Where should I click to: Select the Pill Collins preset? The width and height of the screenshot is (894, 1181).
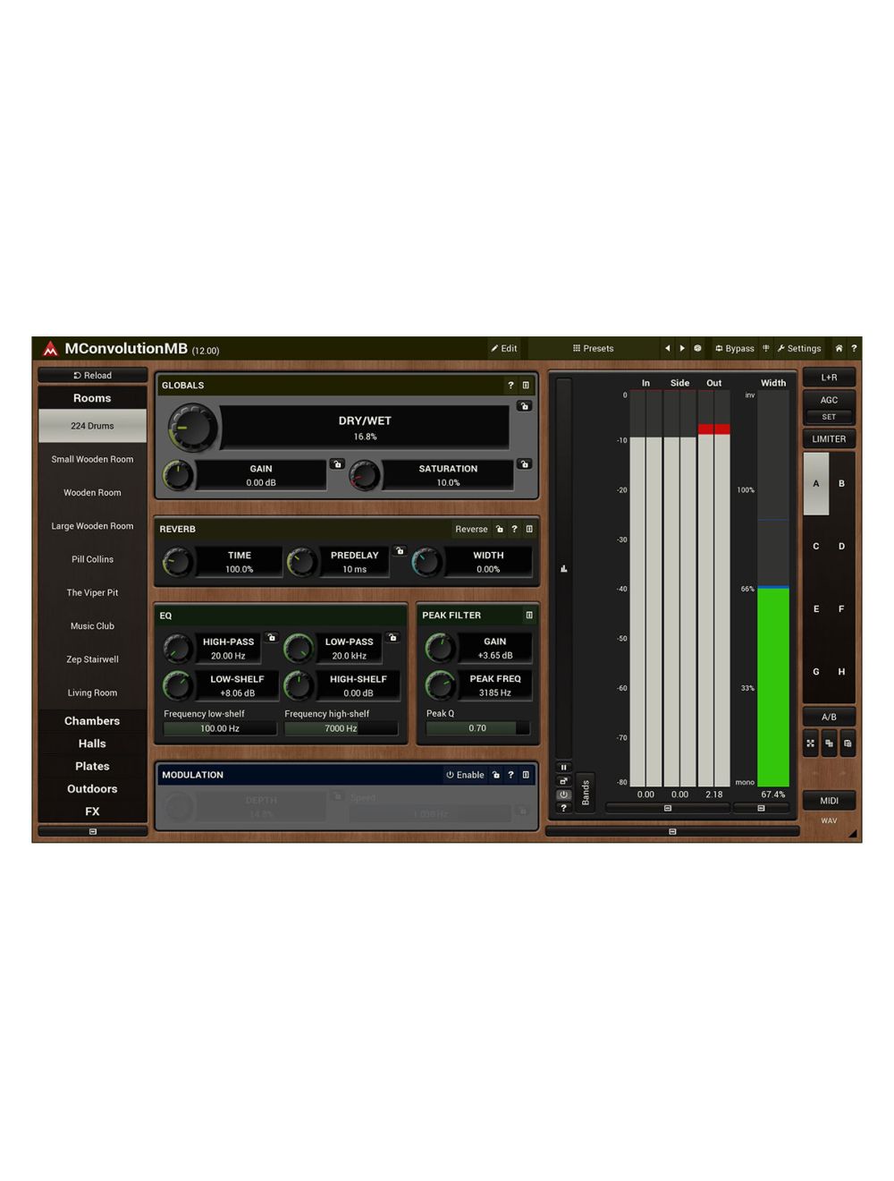pyautogui.click(x=91, y=558)
